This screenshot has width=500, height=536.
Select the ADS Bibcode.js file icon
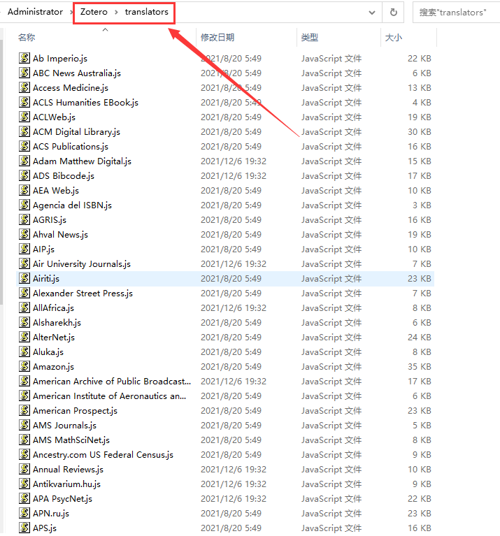(24, 175)
